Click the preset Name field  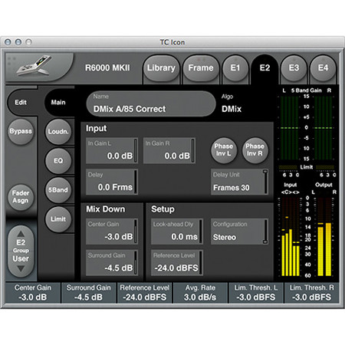(151, 104)
